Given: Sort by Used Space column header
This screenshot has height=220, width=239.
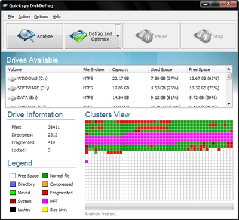Looking at the screenshot, I should coord(168,70).
